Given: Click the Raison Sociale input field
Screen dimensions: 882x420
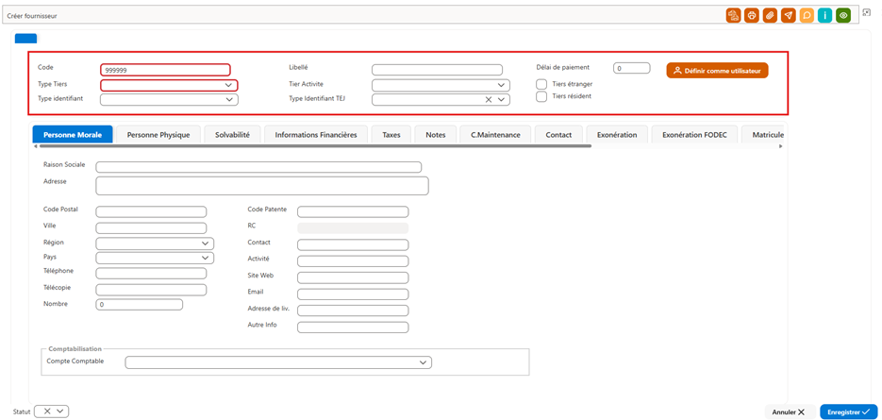Looking at the screenshot, I should point(258,167).
